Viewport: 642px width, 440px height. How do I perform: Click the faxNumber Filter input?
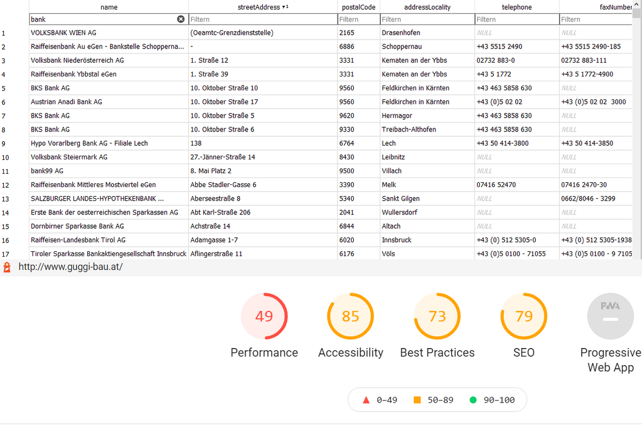click(596, 19)
